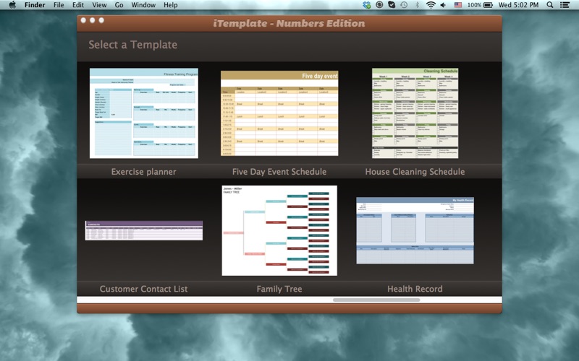Close the iTemplate window
579x361 pixels.
[x=83, y=20]
